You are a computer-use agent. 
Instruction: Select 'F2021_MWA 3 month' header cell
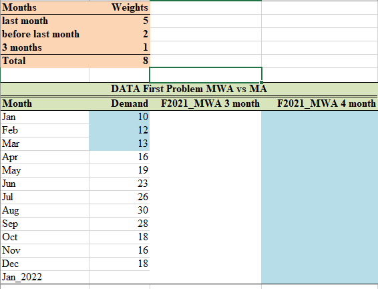coord(206,103)
